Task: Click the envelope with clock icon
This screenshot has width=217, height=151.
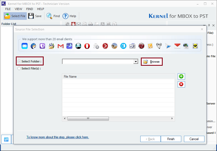Action: [96, 46]
